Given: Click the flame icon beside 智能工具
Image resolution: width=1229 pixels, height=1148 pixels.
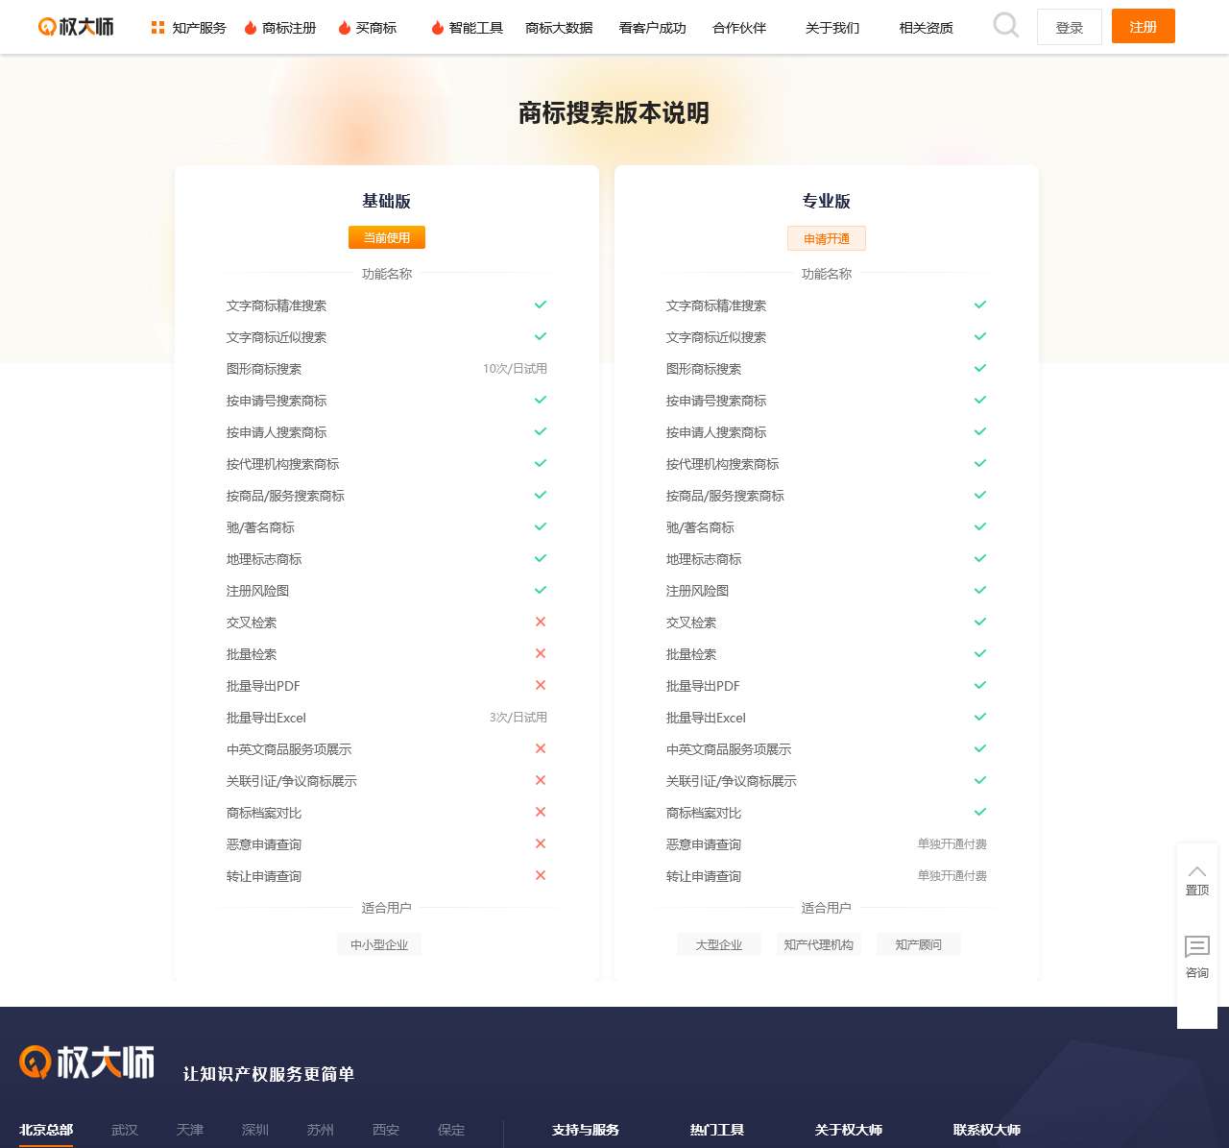Looking at the screenshot, I should coord(438,28).
